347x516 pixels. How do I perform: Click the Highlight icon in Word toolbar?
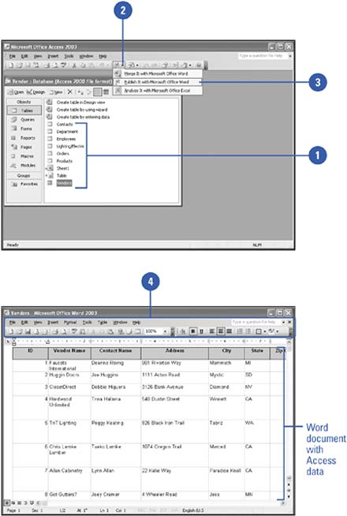[271, 331]
